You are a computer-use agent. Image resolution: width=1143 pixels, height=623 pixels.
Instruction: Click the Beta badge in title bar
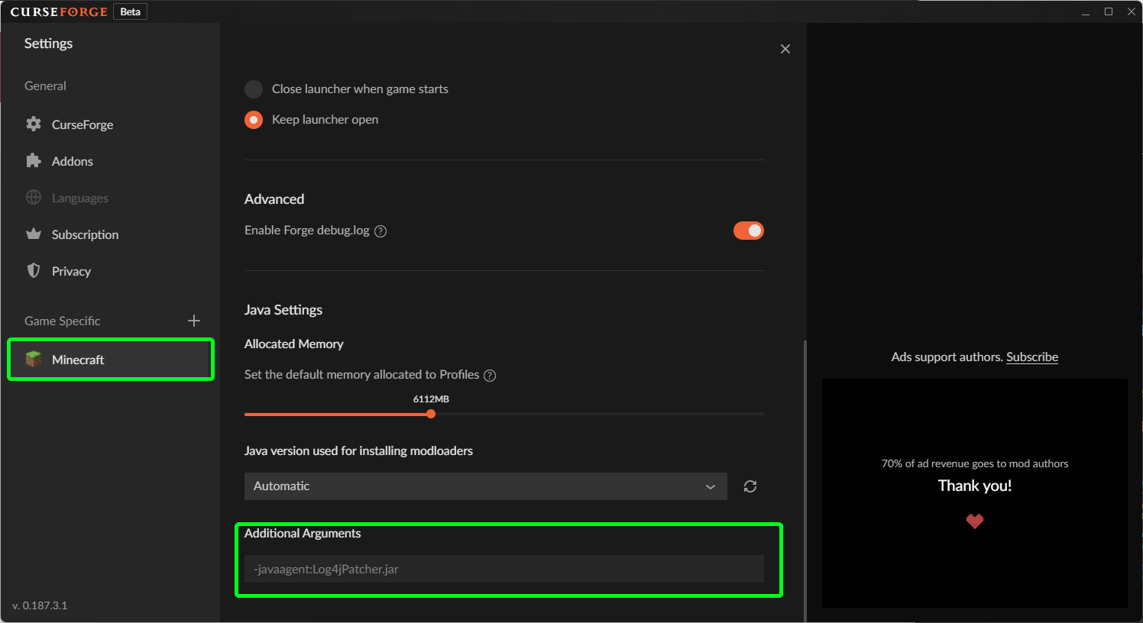[x=131, y=11]
